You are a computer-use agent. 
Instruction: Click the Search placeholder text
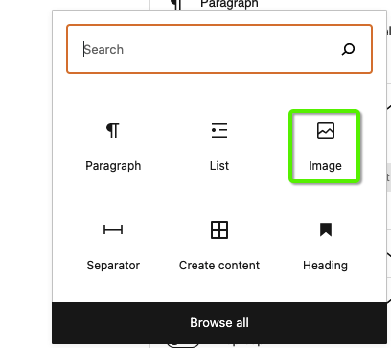coord(103,50)
